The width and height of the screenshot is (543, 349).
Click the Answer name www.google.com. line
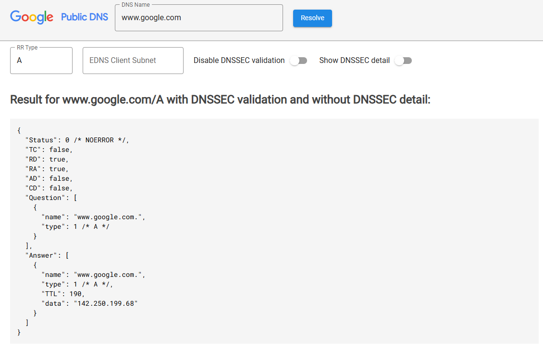tap(94, 275)
